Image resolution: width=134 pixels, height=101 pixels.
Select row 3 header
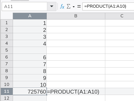click(x=7, y=37)
